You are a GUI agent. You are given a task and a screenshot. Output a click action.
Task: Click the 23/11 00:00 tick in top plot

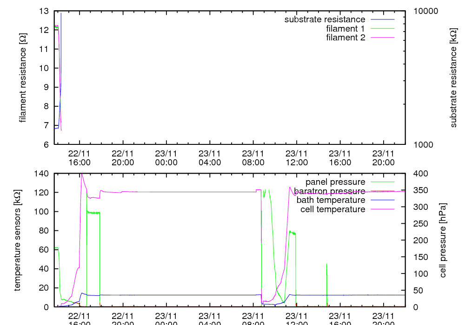tap(166, 158)
